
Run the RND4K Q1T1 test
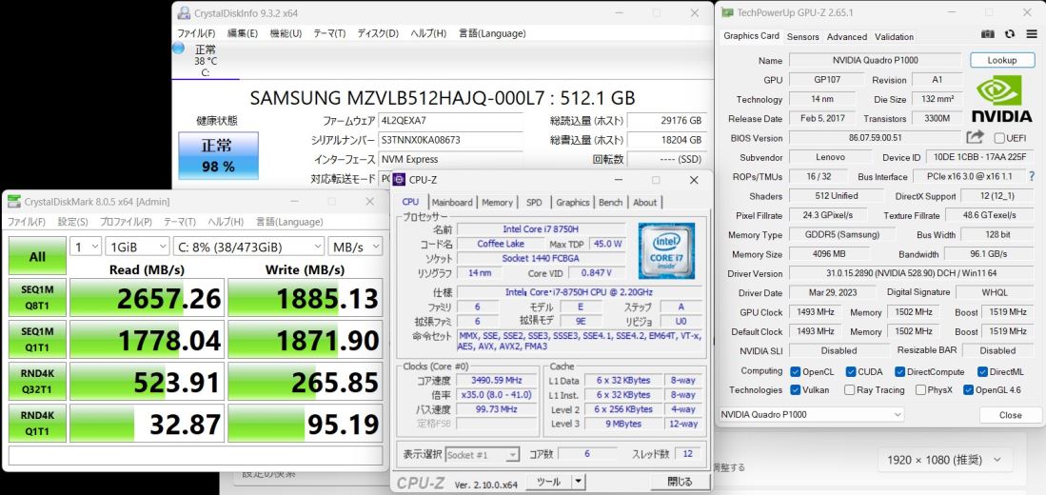pos(37,423)
